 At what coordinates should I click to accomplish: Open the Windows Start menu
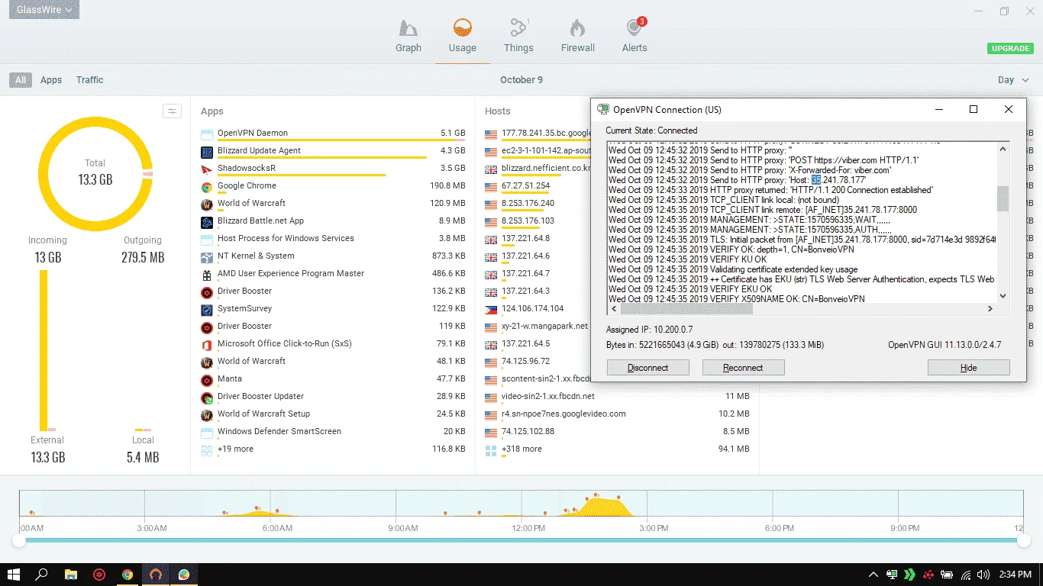14,575
